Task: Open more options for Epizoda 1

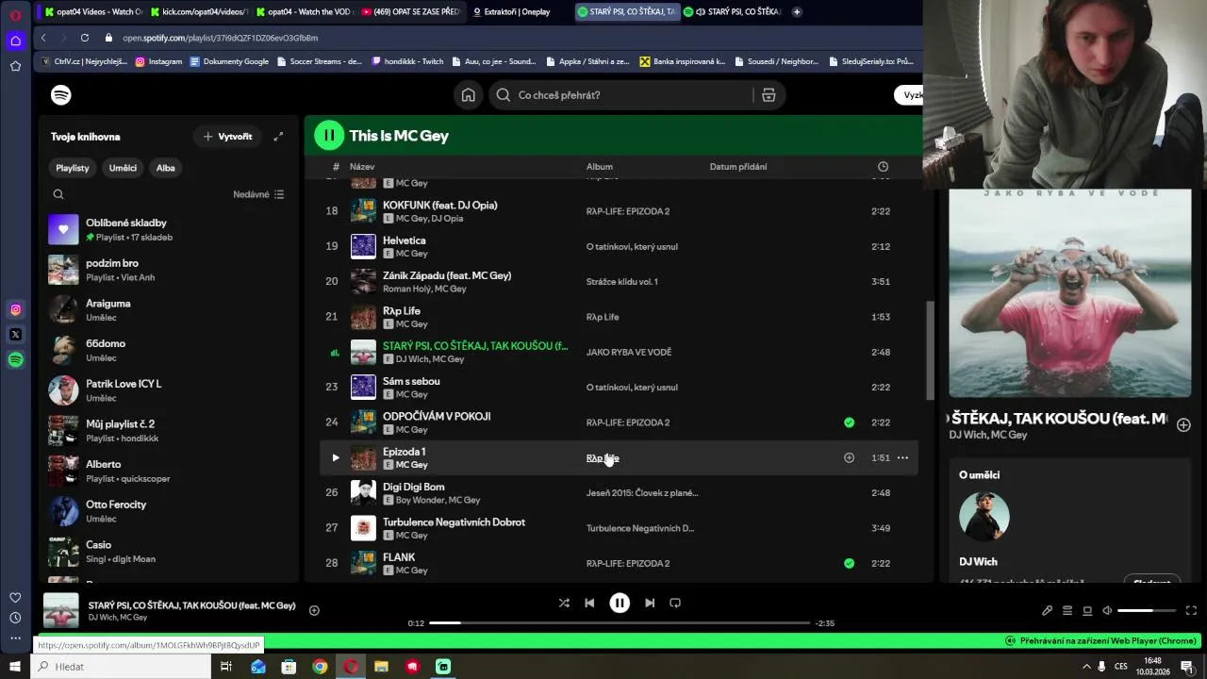Action: 902,458
